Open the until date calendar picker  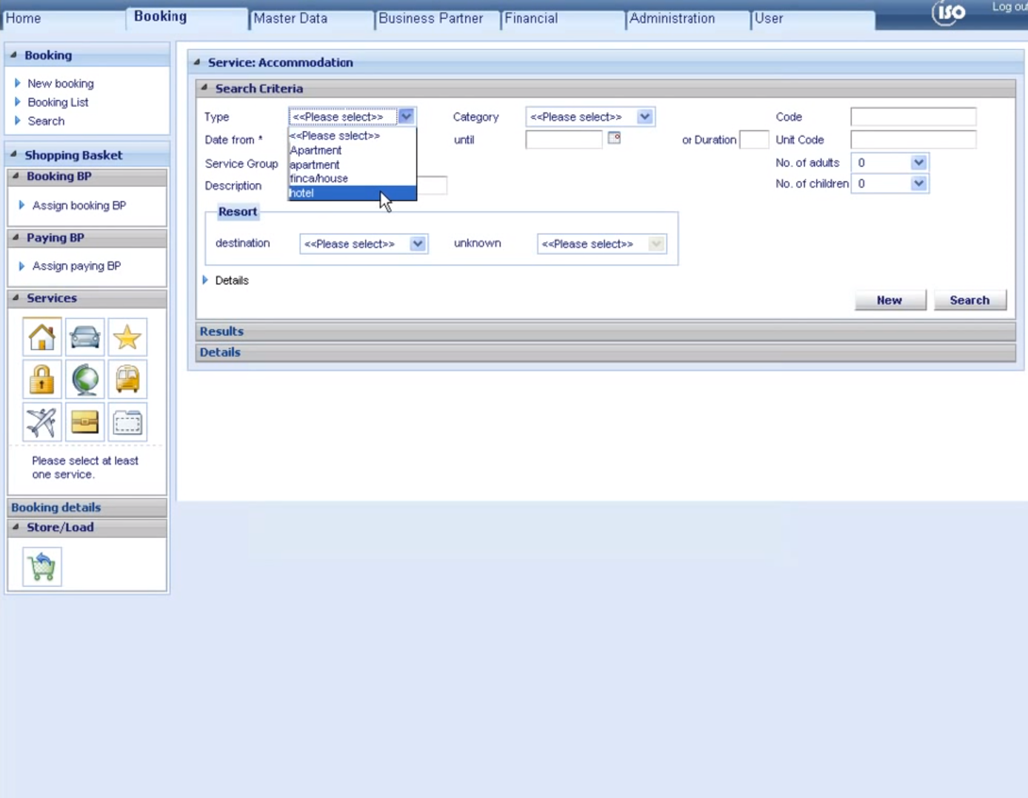[613, 138]
